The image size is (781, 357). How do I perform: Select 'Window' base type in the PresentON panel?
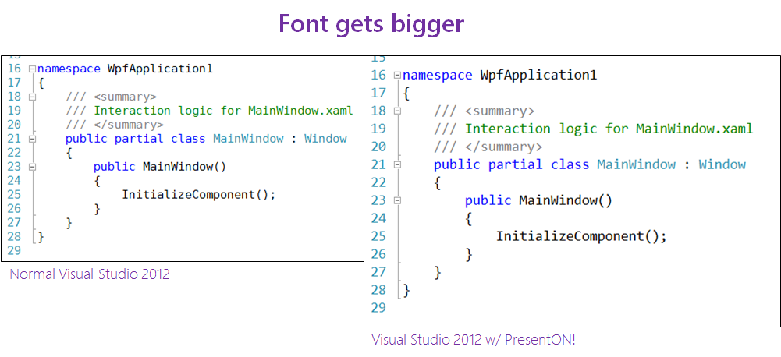coord(722,164)
